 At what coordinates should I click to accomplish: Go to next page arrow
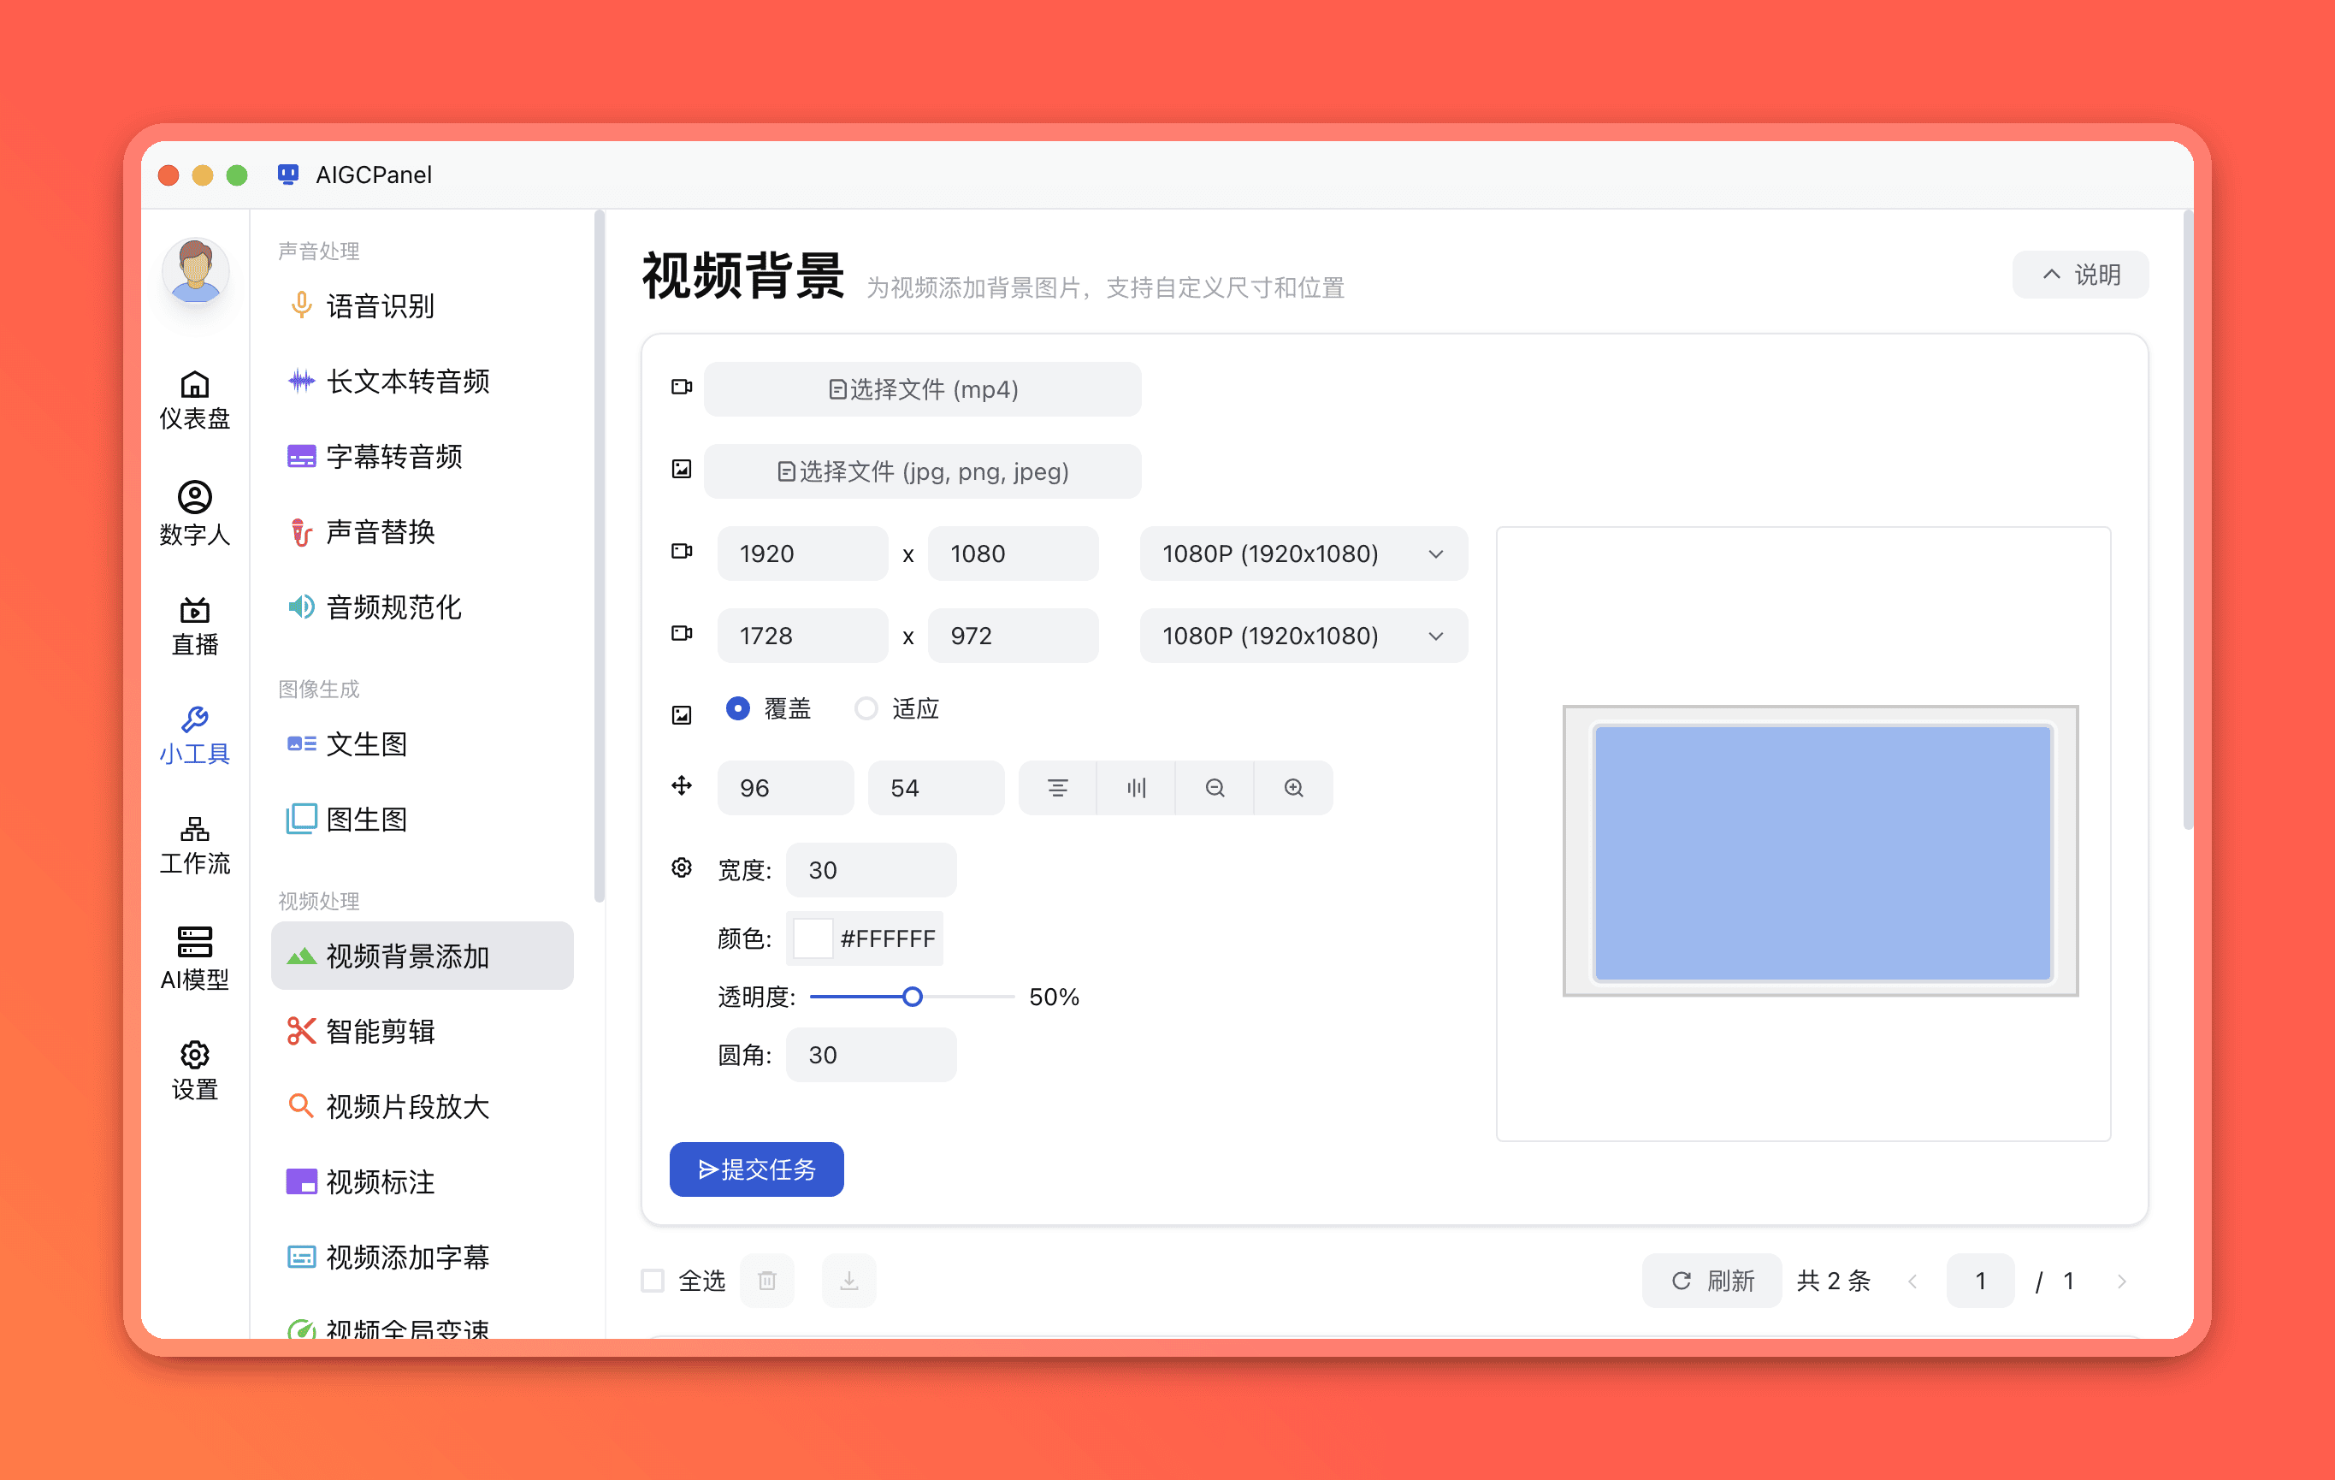coord(2122,1282)
